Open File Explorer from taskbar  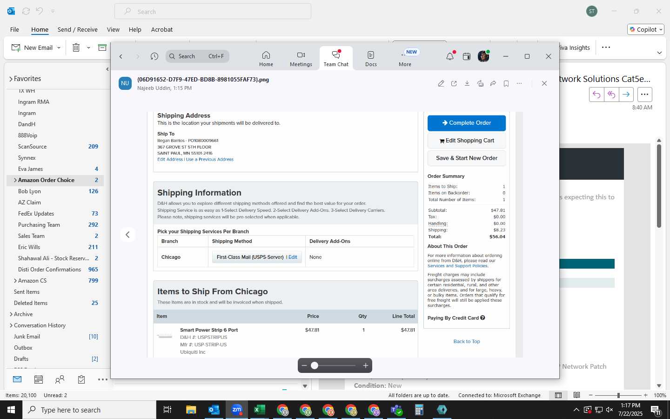click(x=191, y=410)
